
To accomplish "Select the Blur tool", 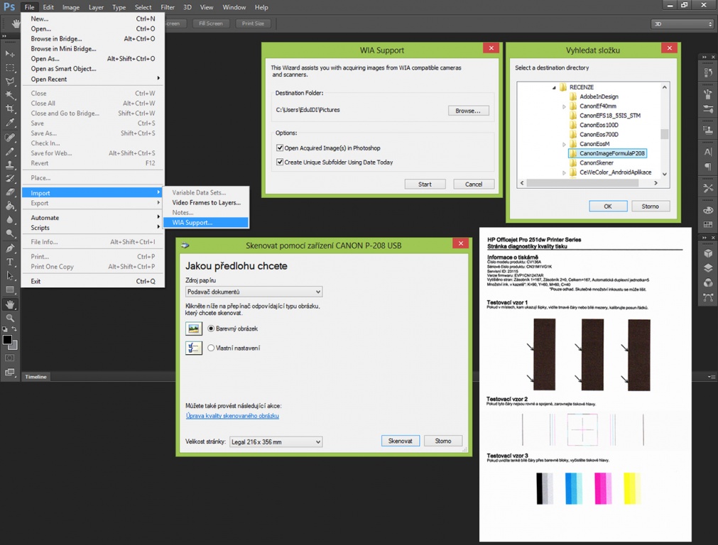I will click(10, 220).
